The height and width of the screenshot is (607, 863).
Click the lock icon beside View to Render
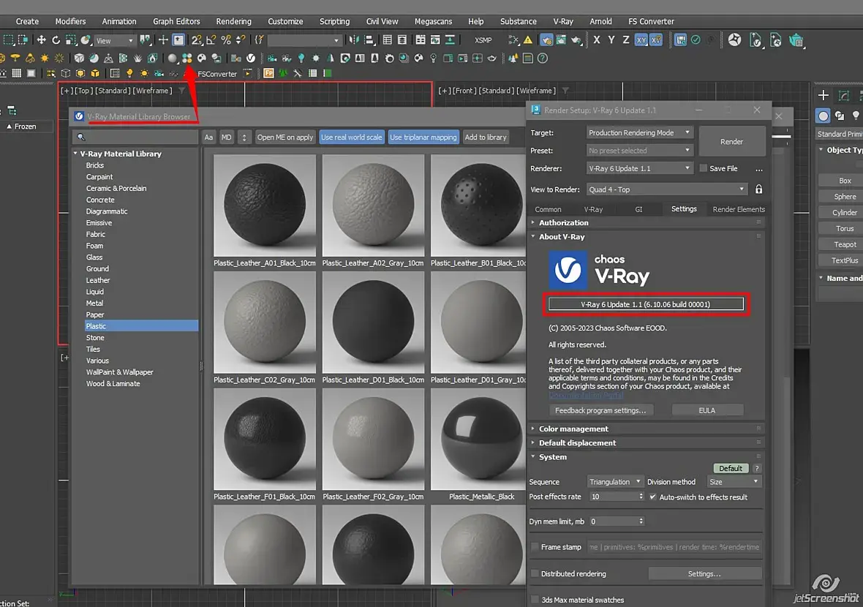coord(758,189)
